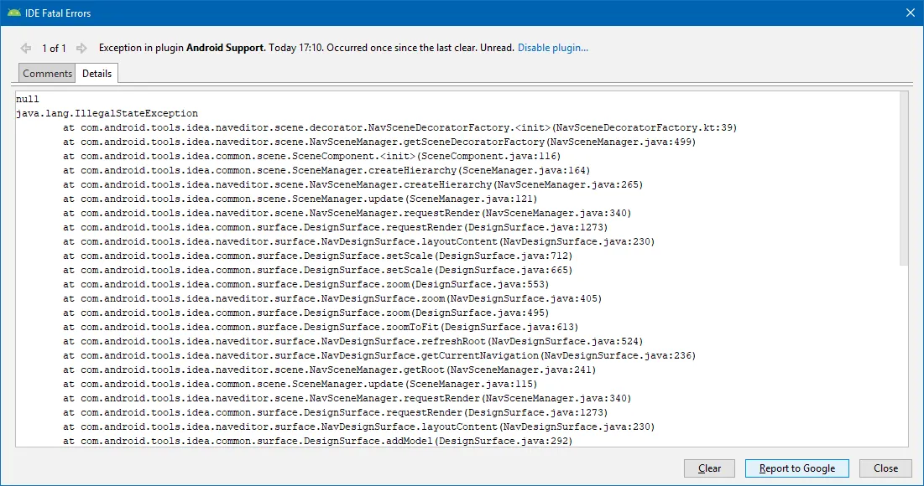Select the Details tab
The image size is (924, 486).
tap(97, 74)
